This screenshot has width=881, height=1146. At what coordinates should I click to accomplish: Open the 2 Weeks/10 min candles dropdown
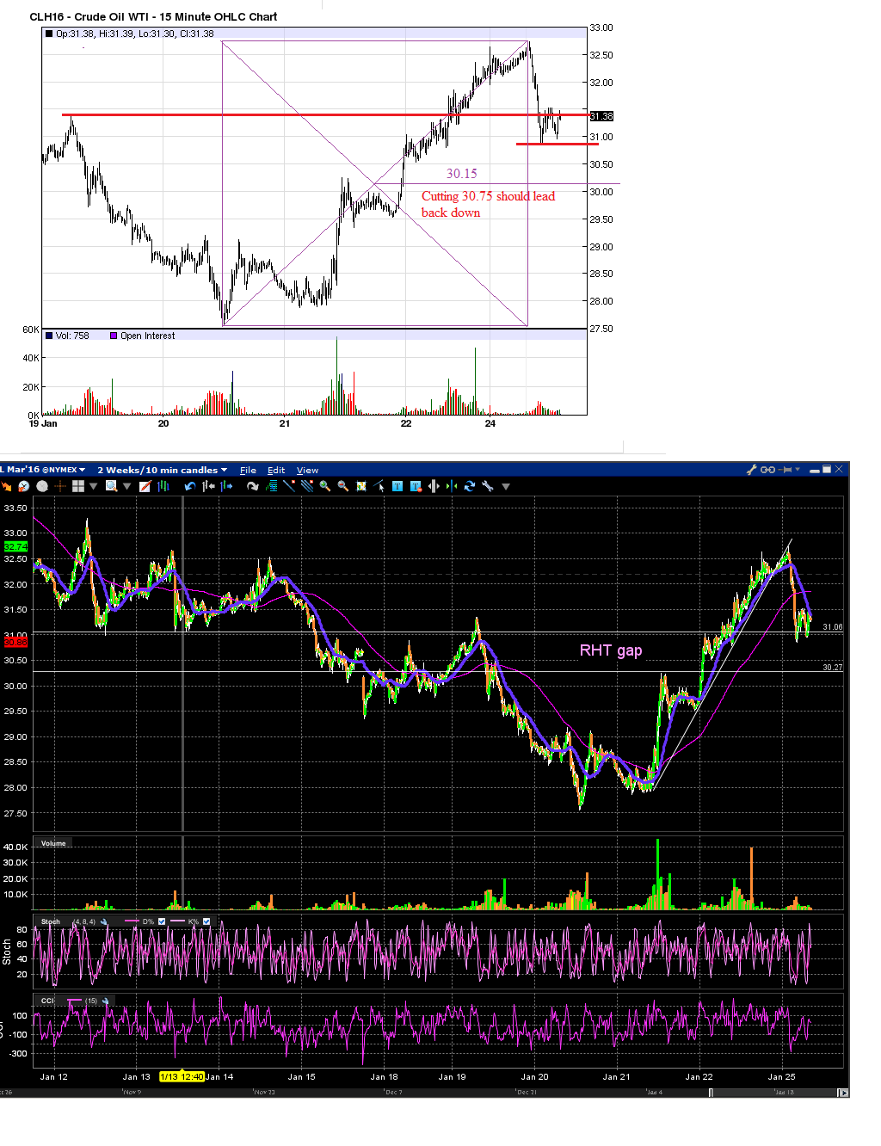point(162,470)
